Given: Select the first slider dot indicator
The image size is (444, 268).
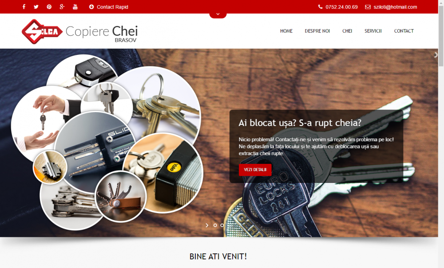Looking at the screenshot, I should tap(215, 225).
